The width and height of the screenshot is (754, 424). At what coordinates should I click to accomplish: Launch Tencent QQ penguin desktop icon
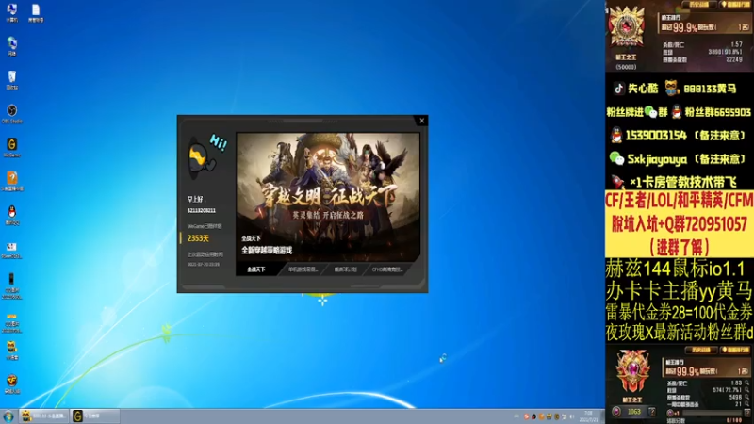coord(12,214)
